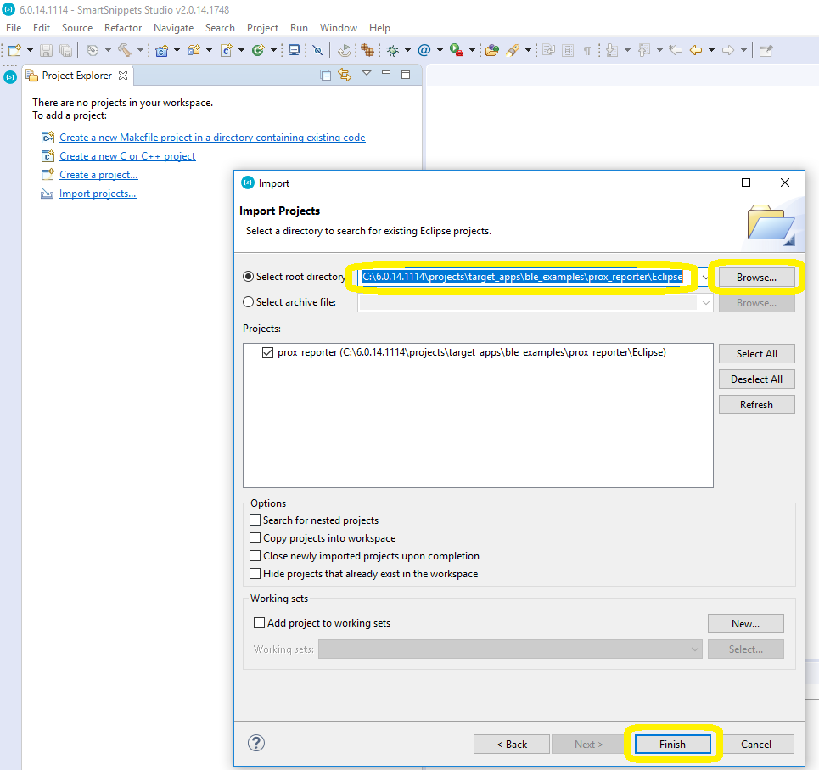The image size is (819, 770).
Task: Expand the root directory history dropdown
Action: point(705,278)
